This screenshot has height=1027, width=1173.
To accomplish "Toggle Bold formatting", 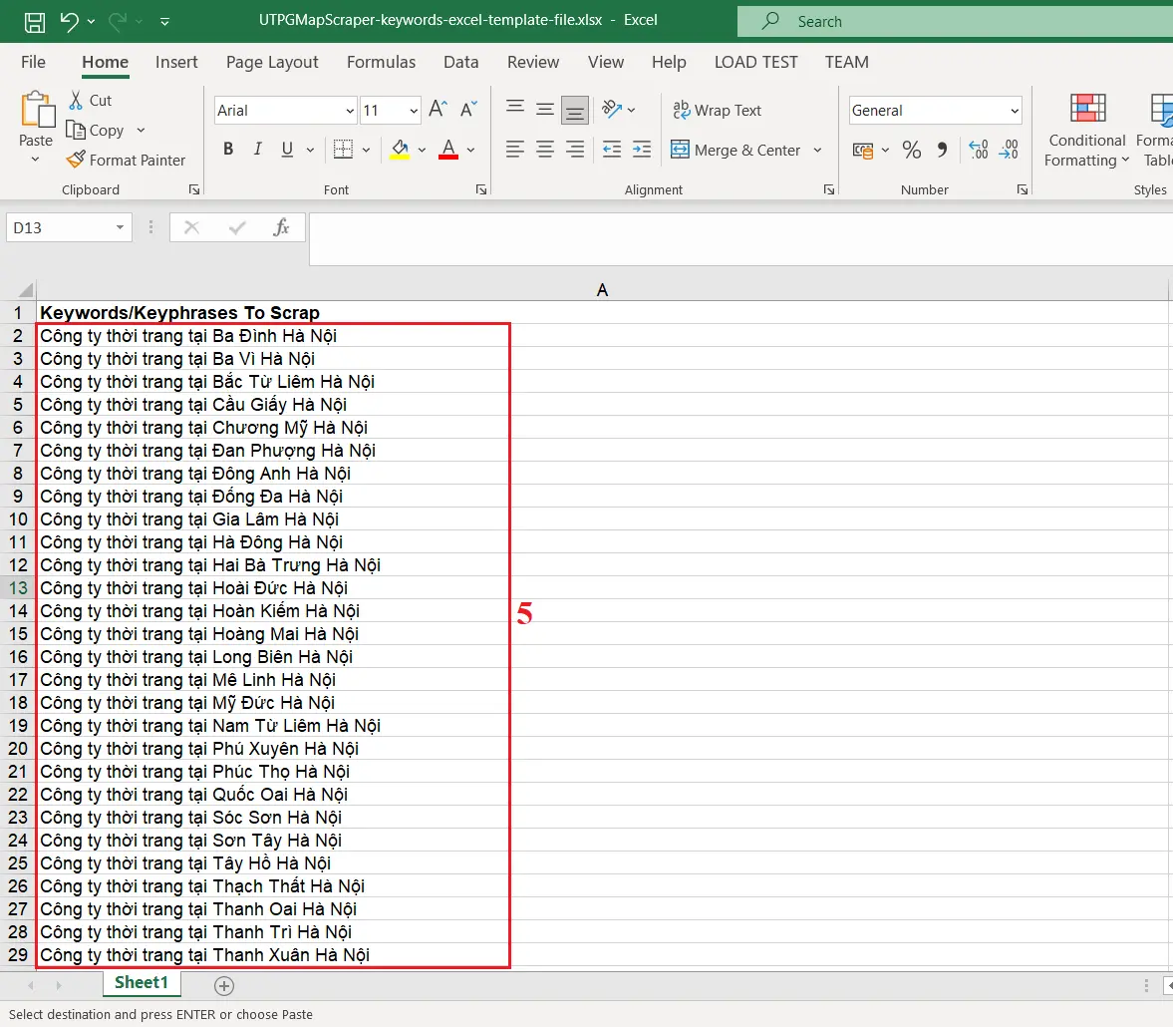I will (228, 150).
